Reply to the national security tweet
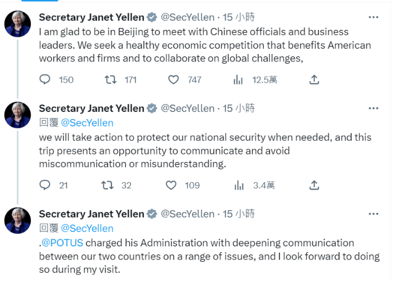This screenshot has height=282, width=402. (x=45, y=185)
